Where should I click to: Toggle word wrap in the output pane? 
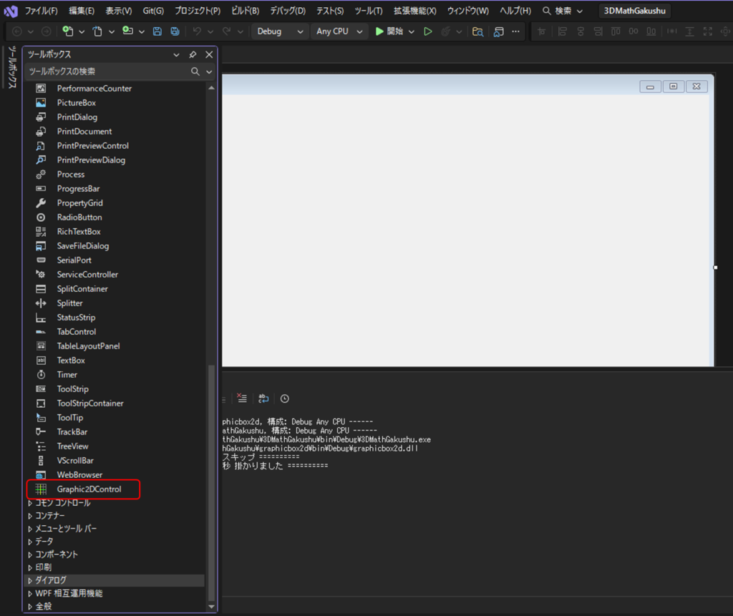coord(263,399)
